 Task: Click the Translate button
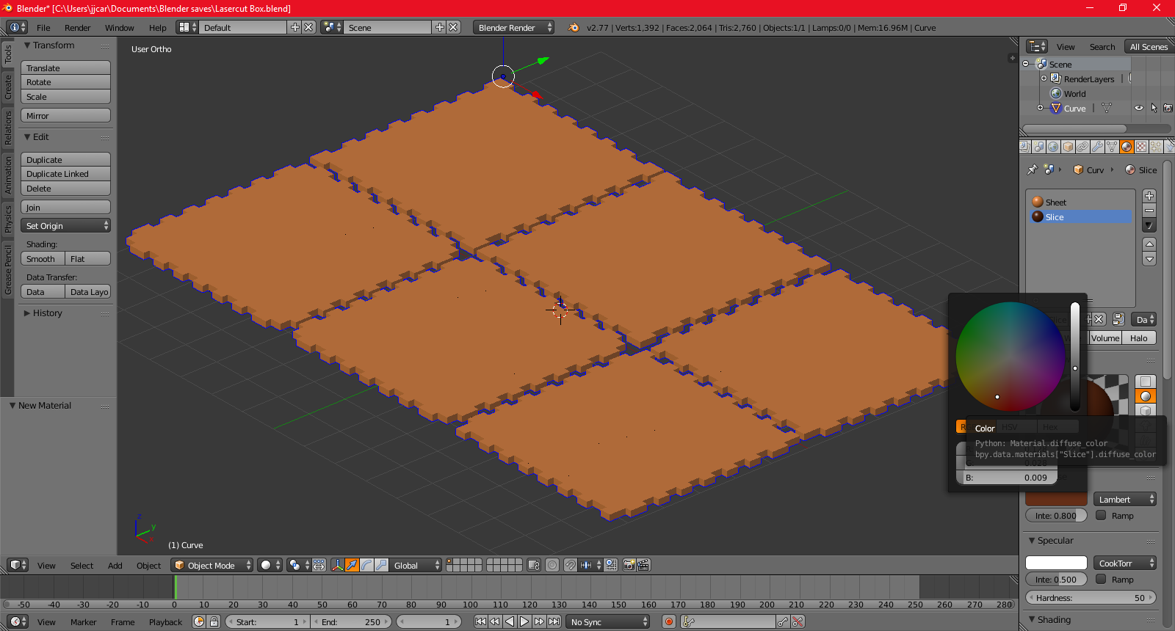(x=65, y=68)
